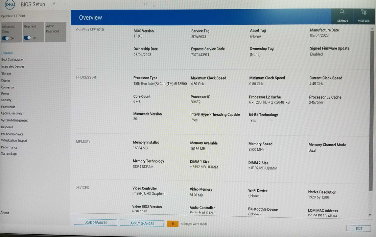
Task: Go to Storage settings
Action: (6, 73)
